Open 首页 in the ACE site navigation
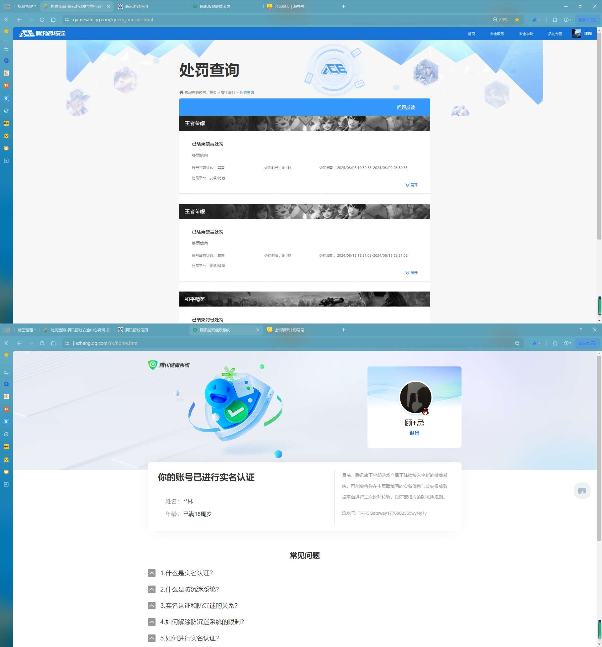602x647 pixels. tap(471, 34)
